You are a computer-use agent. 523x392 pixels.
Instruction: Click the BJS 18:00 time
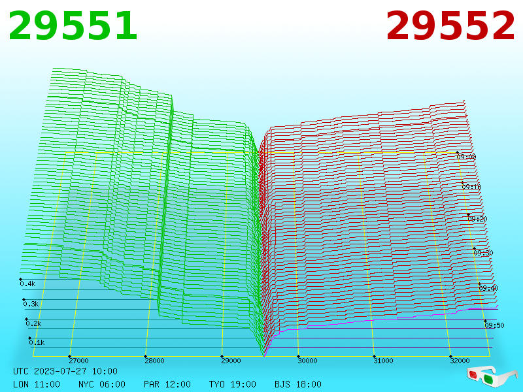coord(298,384)
